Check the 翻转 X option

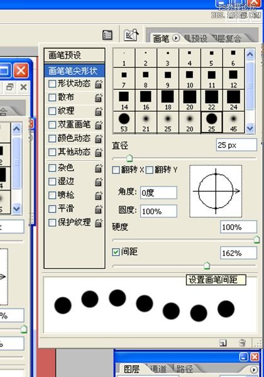point(116,170)
